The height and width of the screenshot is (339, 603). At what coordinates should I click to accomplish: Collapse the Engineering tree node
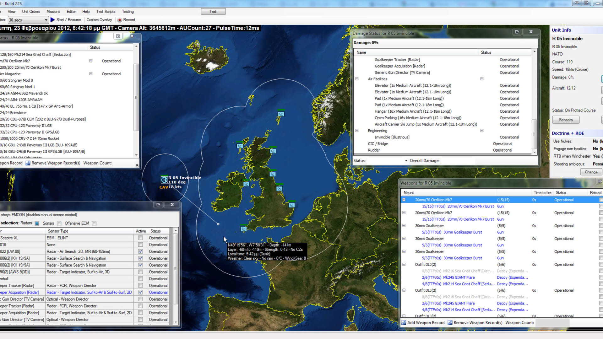click(357, 131)
